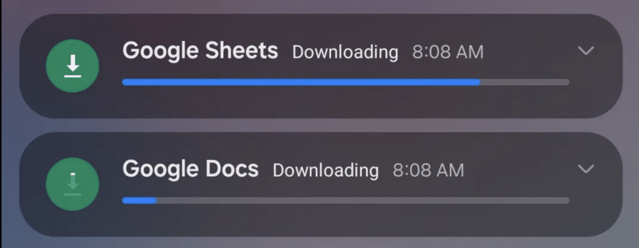The image size is (639, 248).
Task: Click the blue end point of Sheets progress bar
Action: (478, 82)
